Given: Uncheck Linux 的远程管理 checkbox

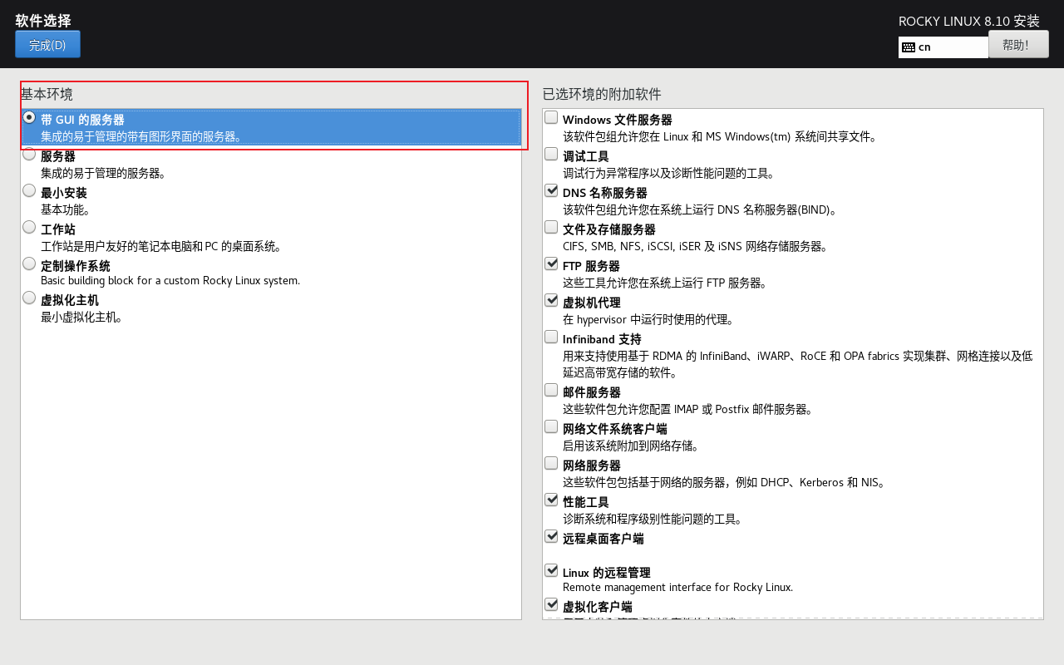Looking at the screenshot, I should (x=551, y=570).
